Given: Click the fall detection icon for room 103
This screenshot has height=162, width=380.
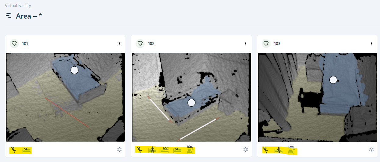Looking at the screenshot, I should [x=266, y=150].
